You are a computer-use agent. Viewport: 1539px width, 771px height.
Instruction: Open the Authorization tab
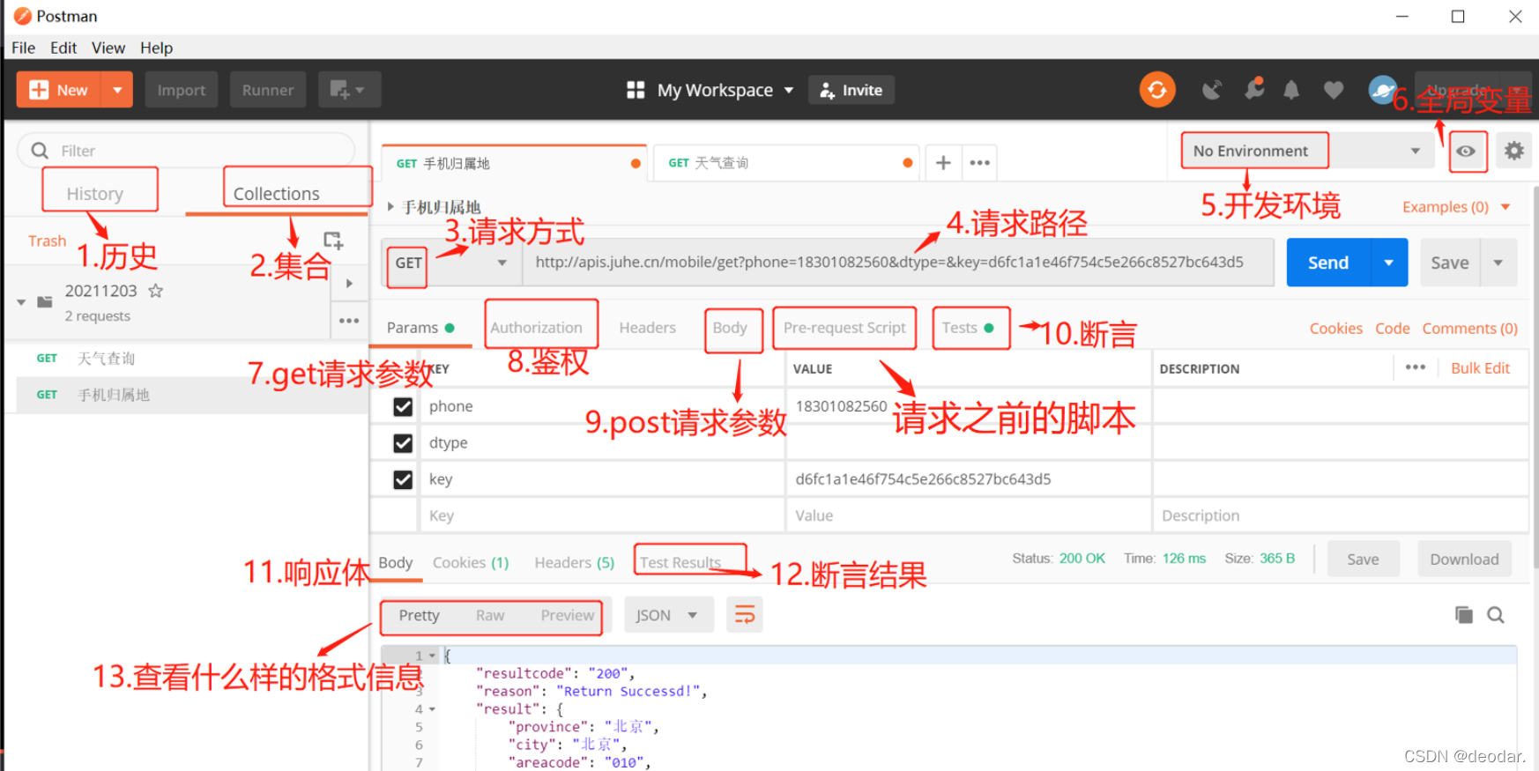537,328
